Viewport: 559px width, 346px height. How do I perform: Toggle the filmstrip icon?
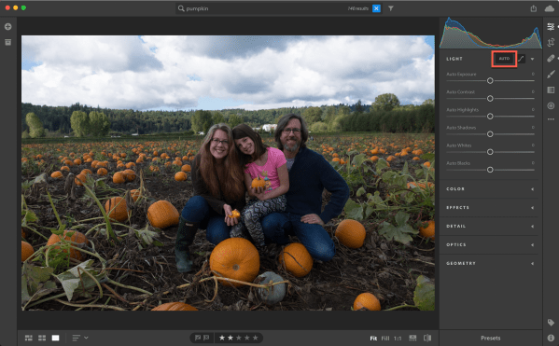(412, 338)
